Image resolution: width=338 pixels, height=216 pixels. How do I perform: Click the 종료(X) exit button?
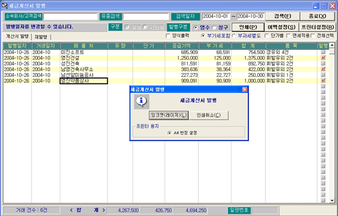tap(317, 16)
